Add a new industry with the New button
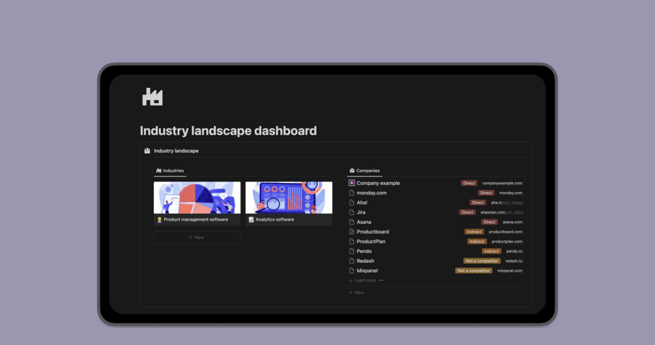The width and height of the screenshot is (655, 345). tap(197, 238)
